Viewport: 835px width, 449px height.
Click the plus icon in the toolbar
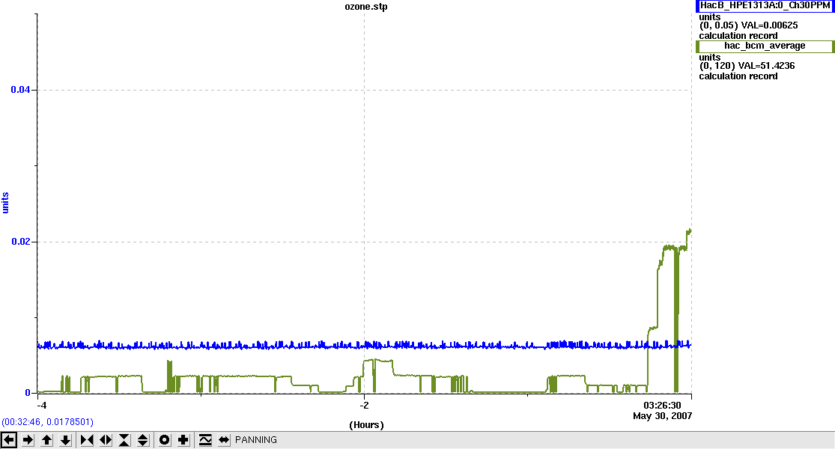pyautogui.click(x=183, y=440)
